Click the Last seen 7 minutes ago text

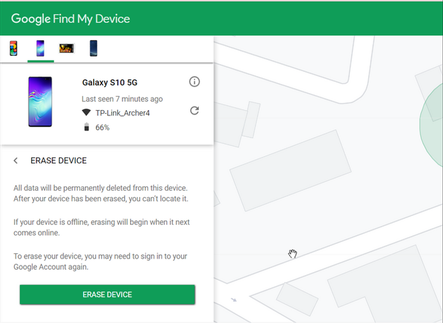tap(122, 99)
